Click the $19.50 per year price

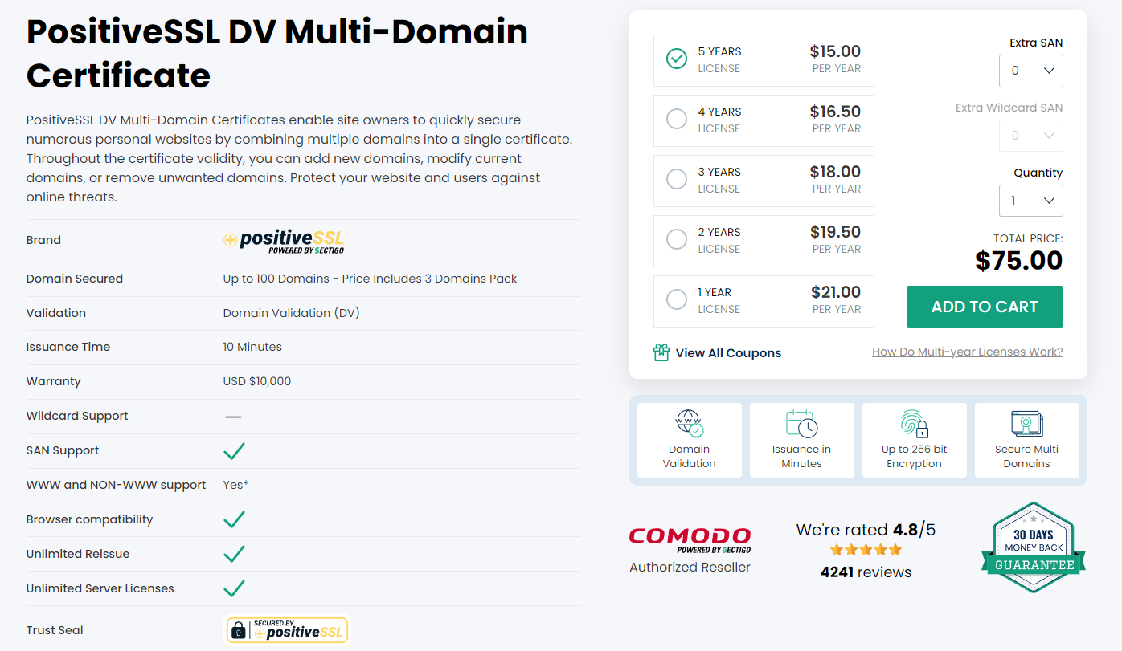point(835,232)
